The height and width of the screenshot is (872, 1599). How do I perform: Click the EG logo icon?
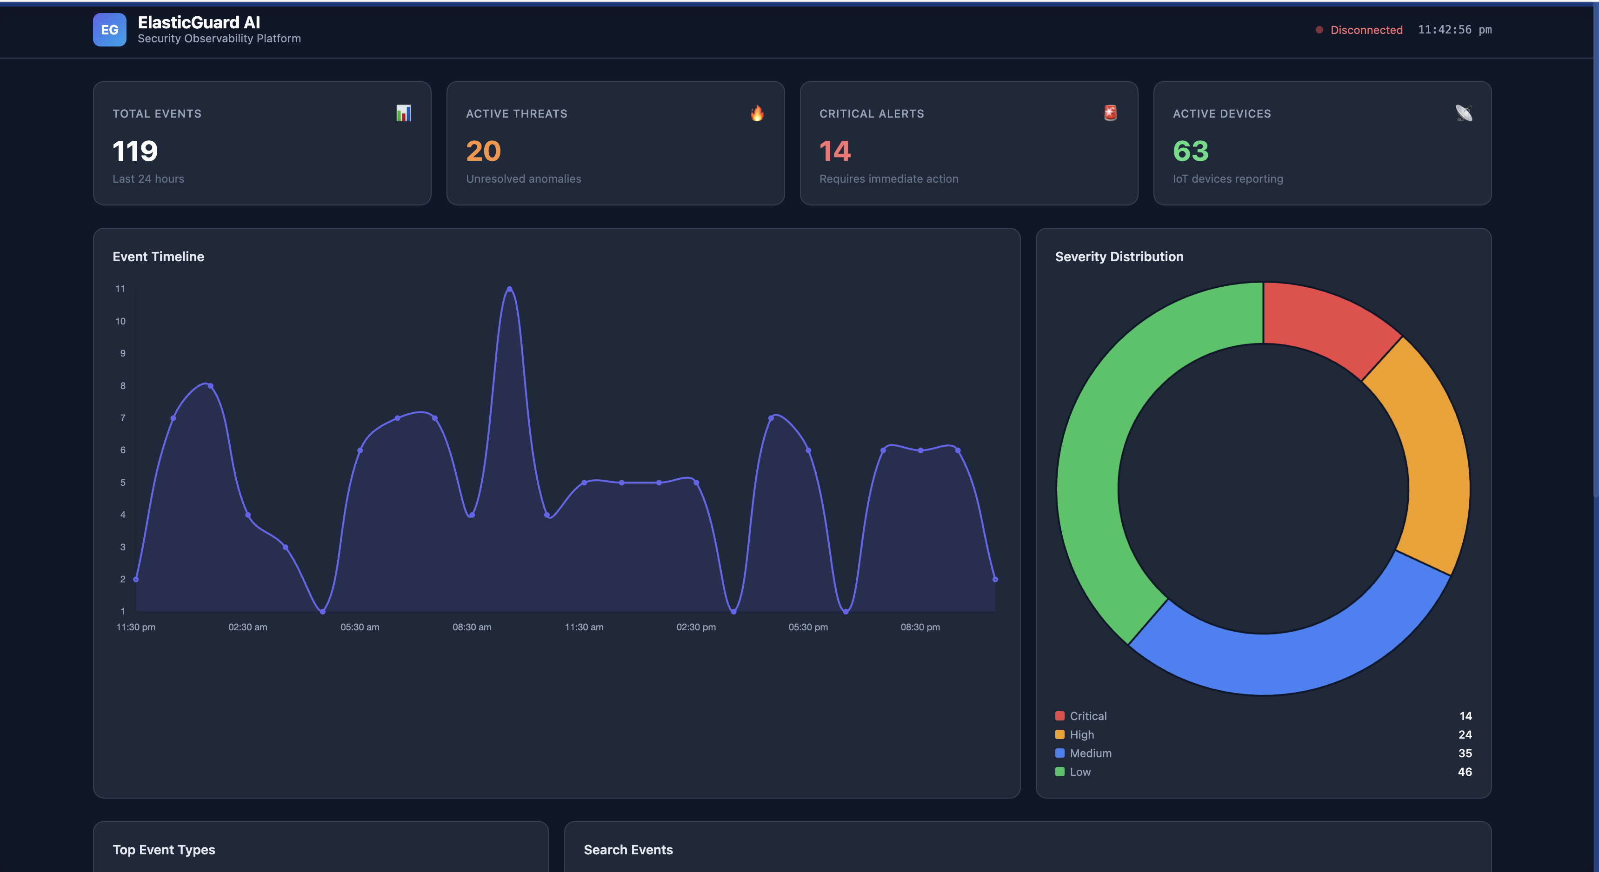(109, 30)
